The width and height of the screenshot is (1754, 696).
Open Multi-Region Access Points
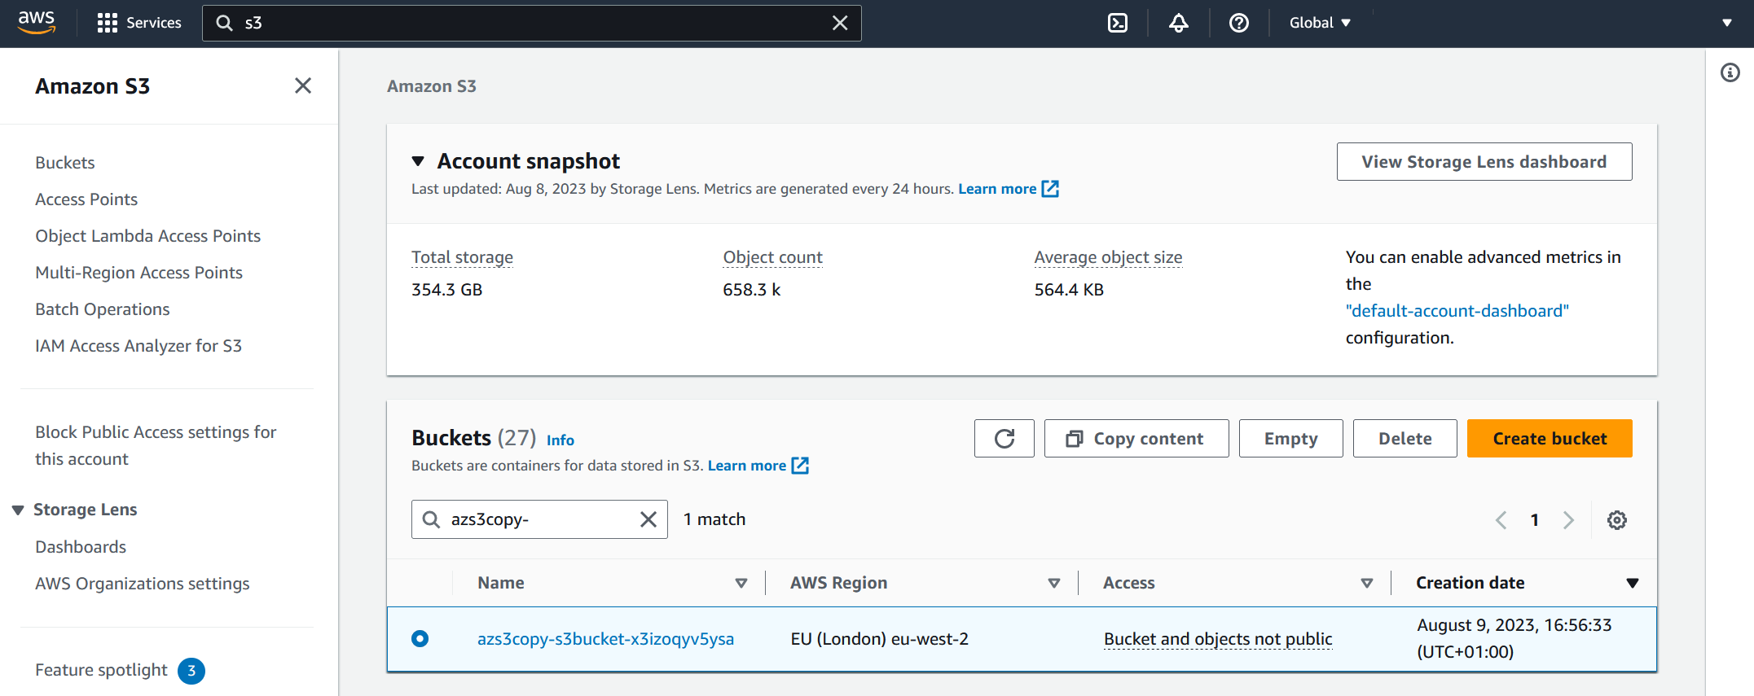139,273
